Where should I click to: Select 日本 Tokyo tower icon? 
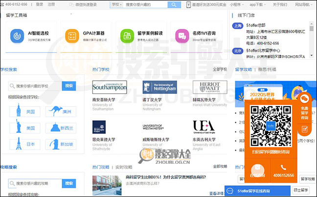pos(19,143)
